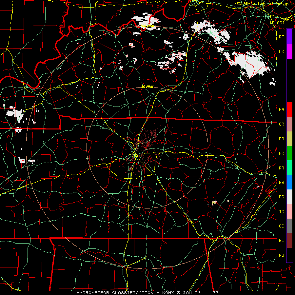
Task: Click the '11:22' timestamp
Action: (212, 293)
